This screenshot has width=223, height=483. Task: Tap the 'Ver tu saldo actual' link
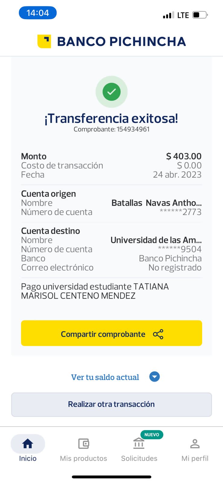pyautogui.click(x=105, y=377)
